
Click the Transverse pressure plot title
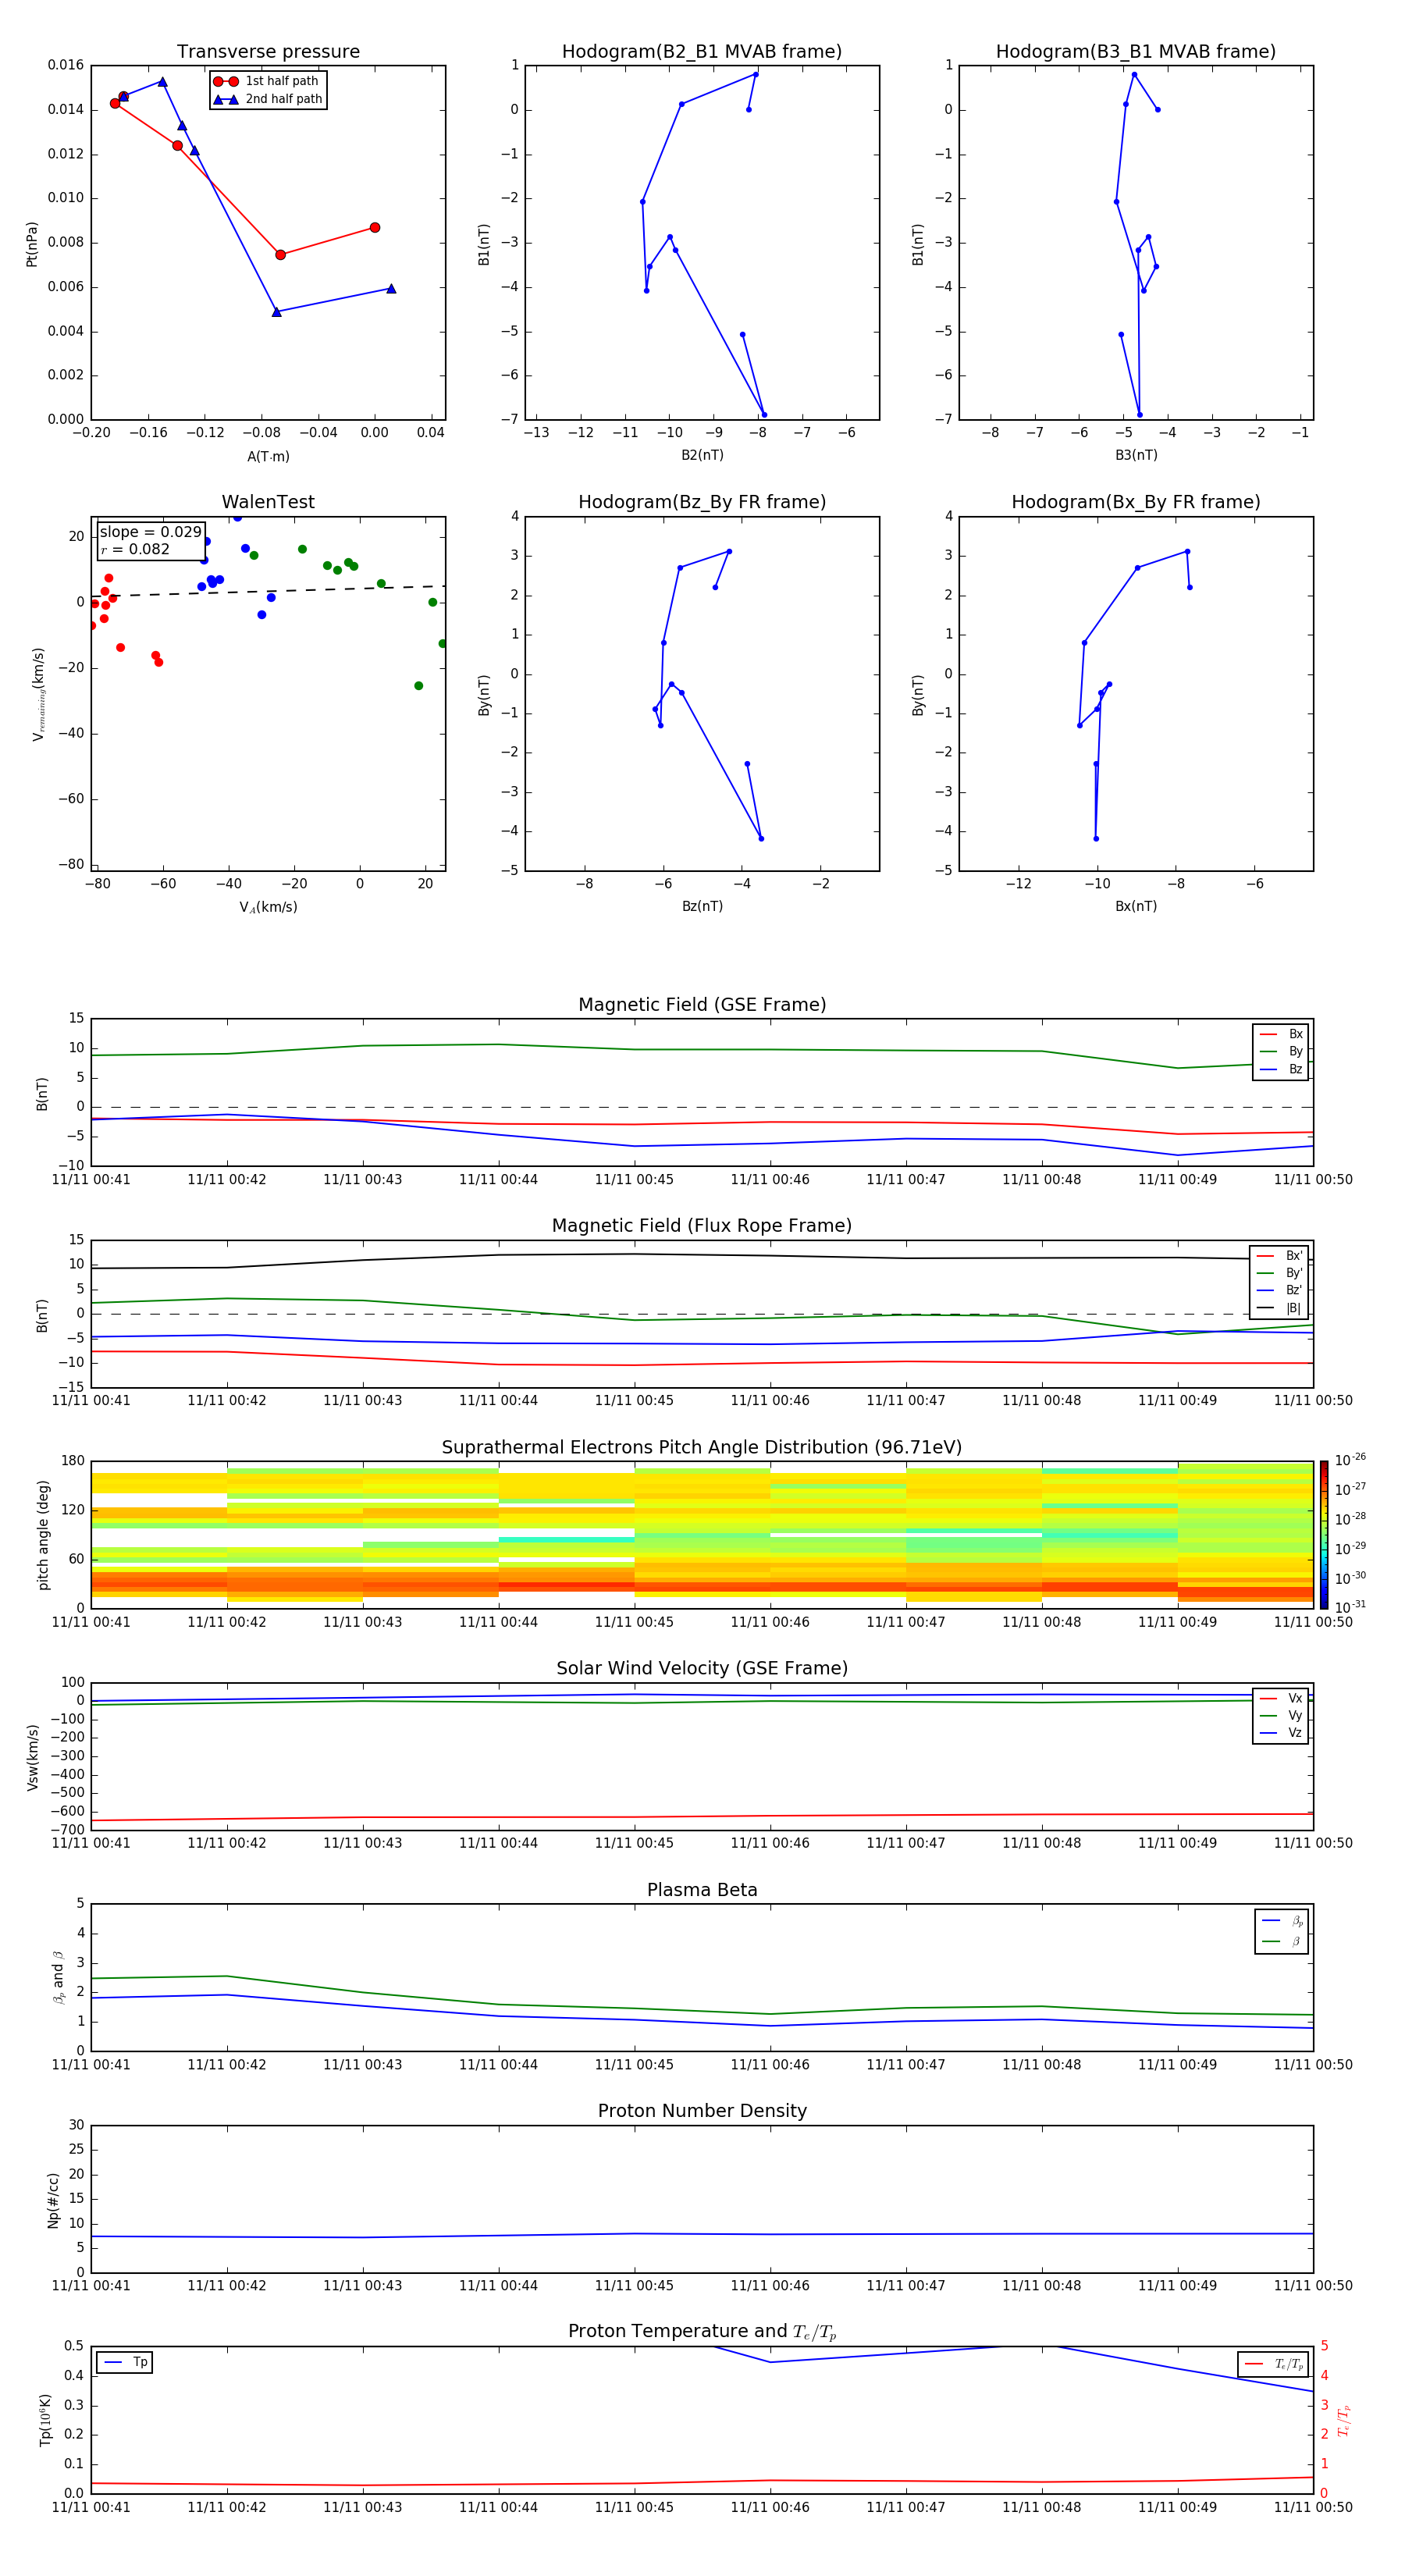point(268,51)
